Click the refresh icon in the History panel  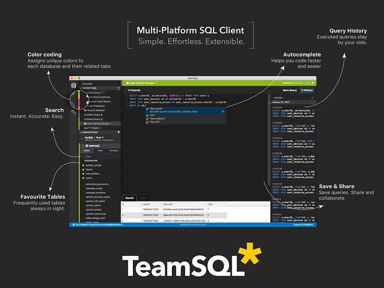point(312,98)
